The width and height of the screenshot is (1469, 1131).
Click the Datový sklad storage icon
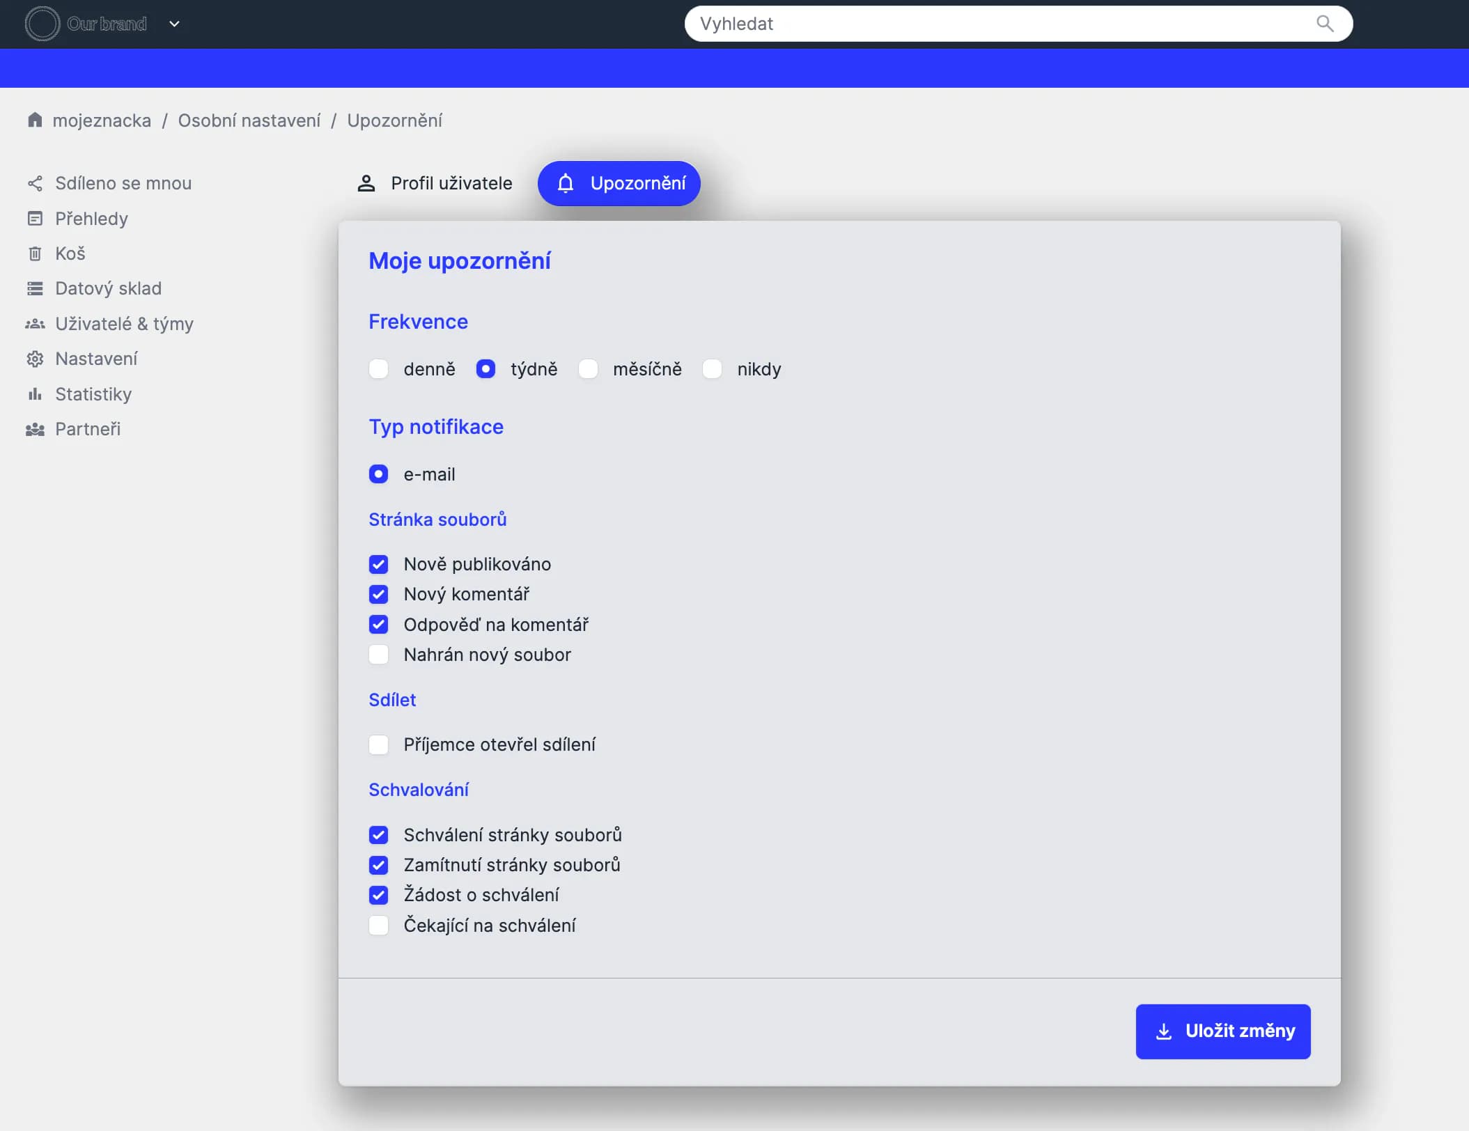pos(35,288)
